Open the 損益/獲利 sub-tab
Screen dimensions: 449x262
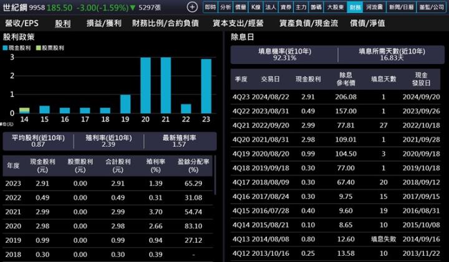pos(104,23)
